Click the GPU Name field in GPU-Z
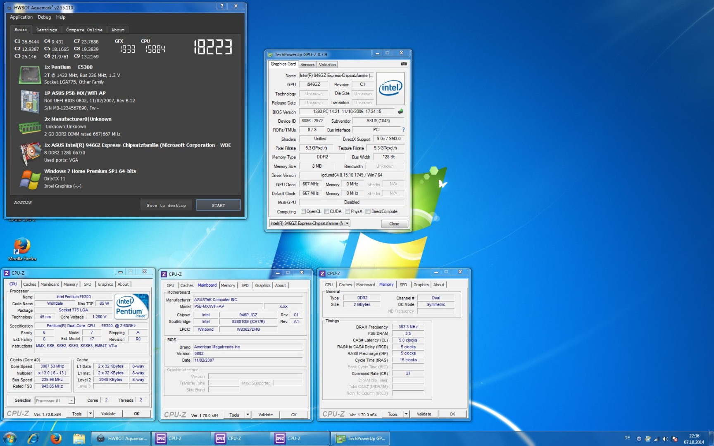The image size is (714, 446). click(336, 76)
